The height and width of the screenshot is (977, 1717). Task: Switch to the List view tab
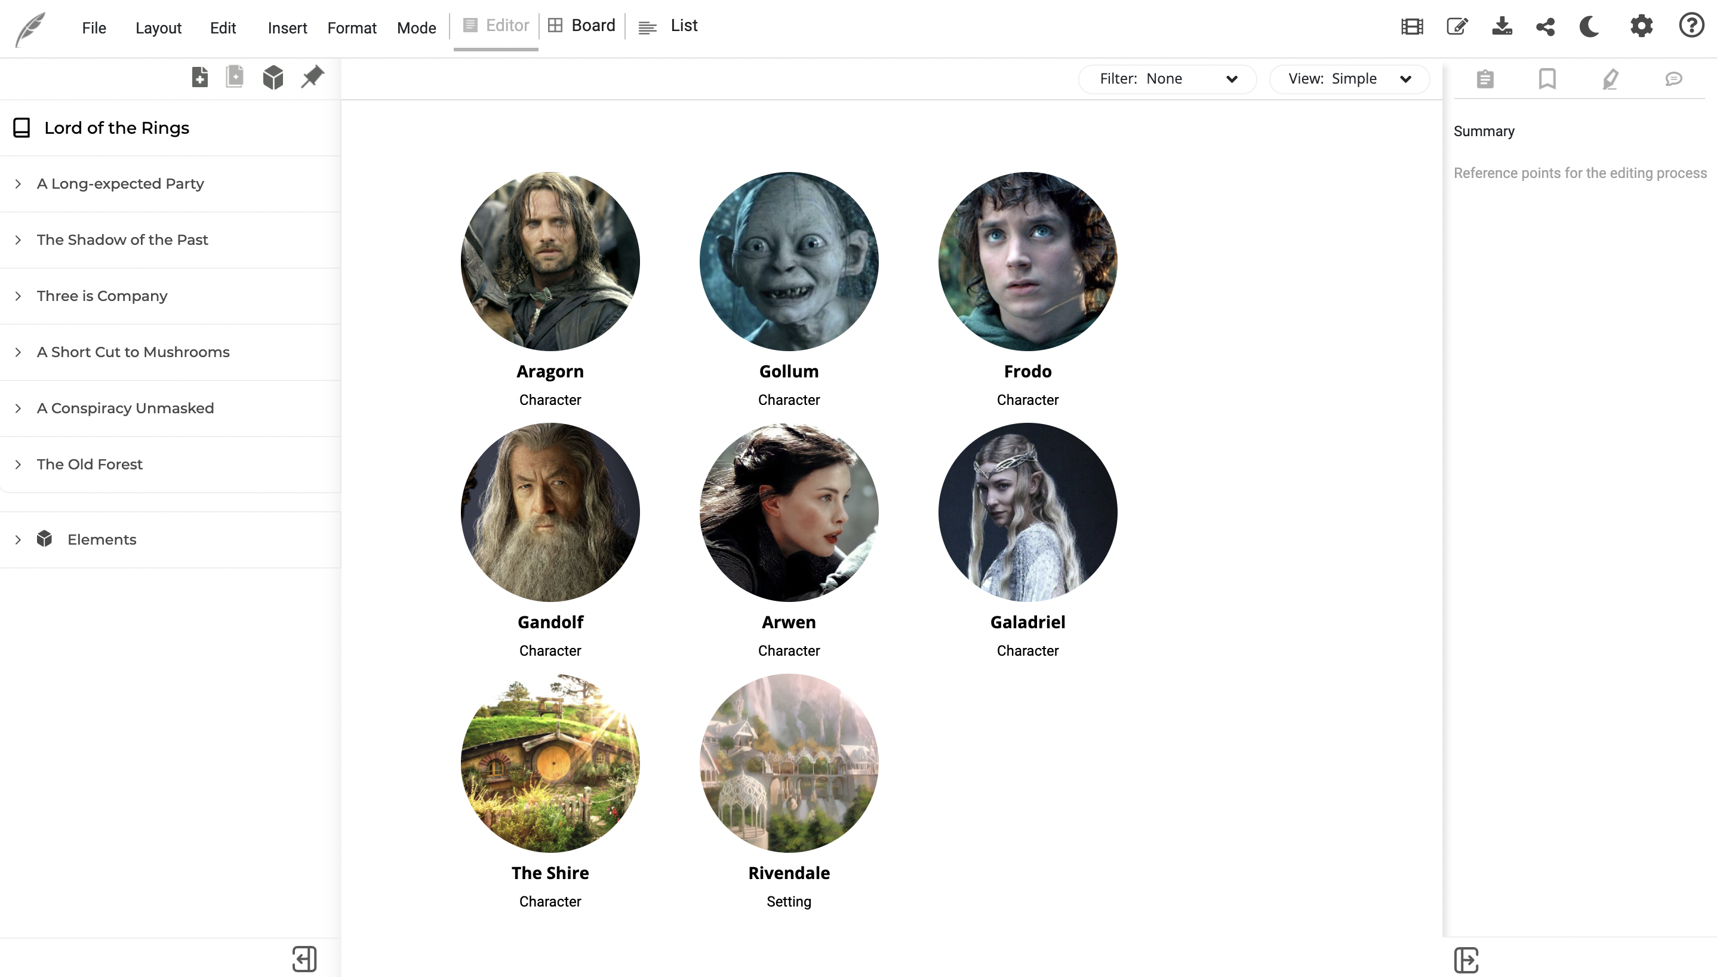[x=667, y=26]
